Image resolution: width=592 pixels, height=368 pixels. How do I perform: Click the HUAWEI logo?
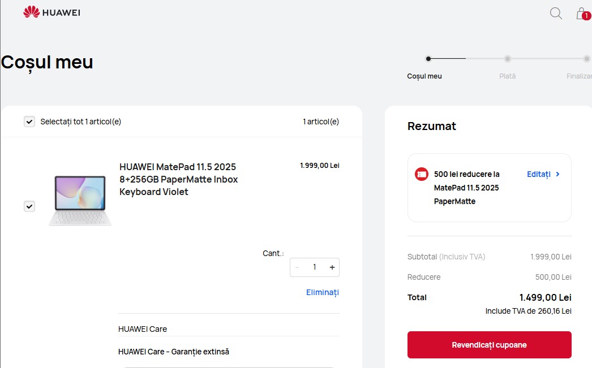coord(52,12)
